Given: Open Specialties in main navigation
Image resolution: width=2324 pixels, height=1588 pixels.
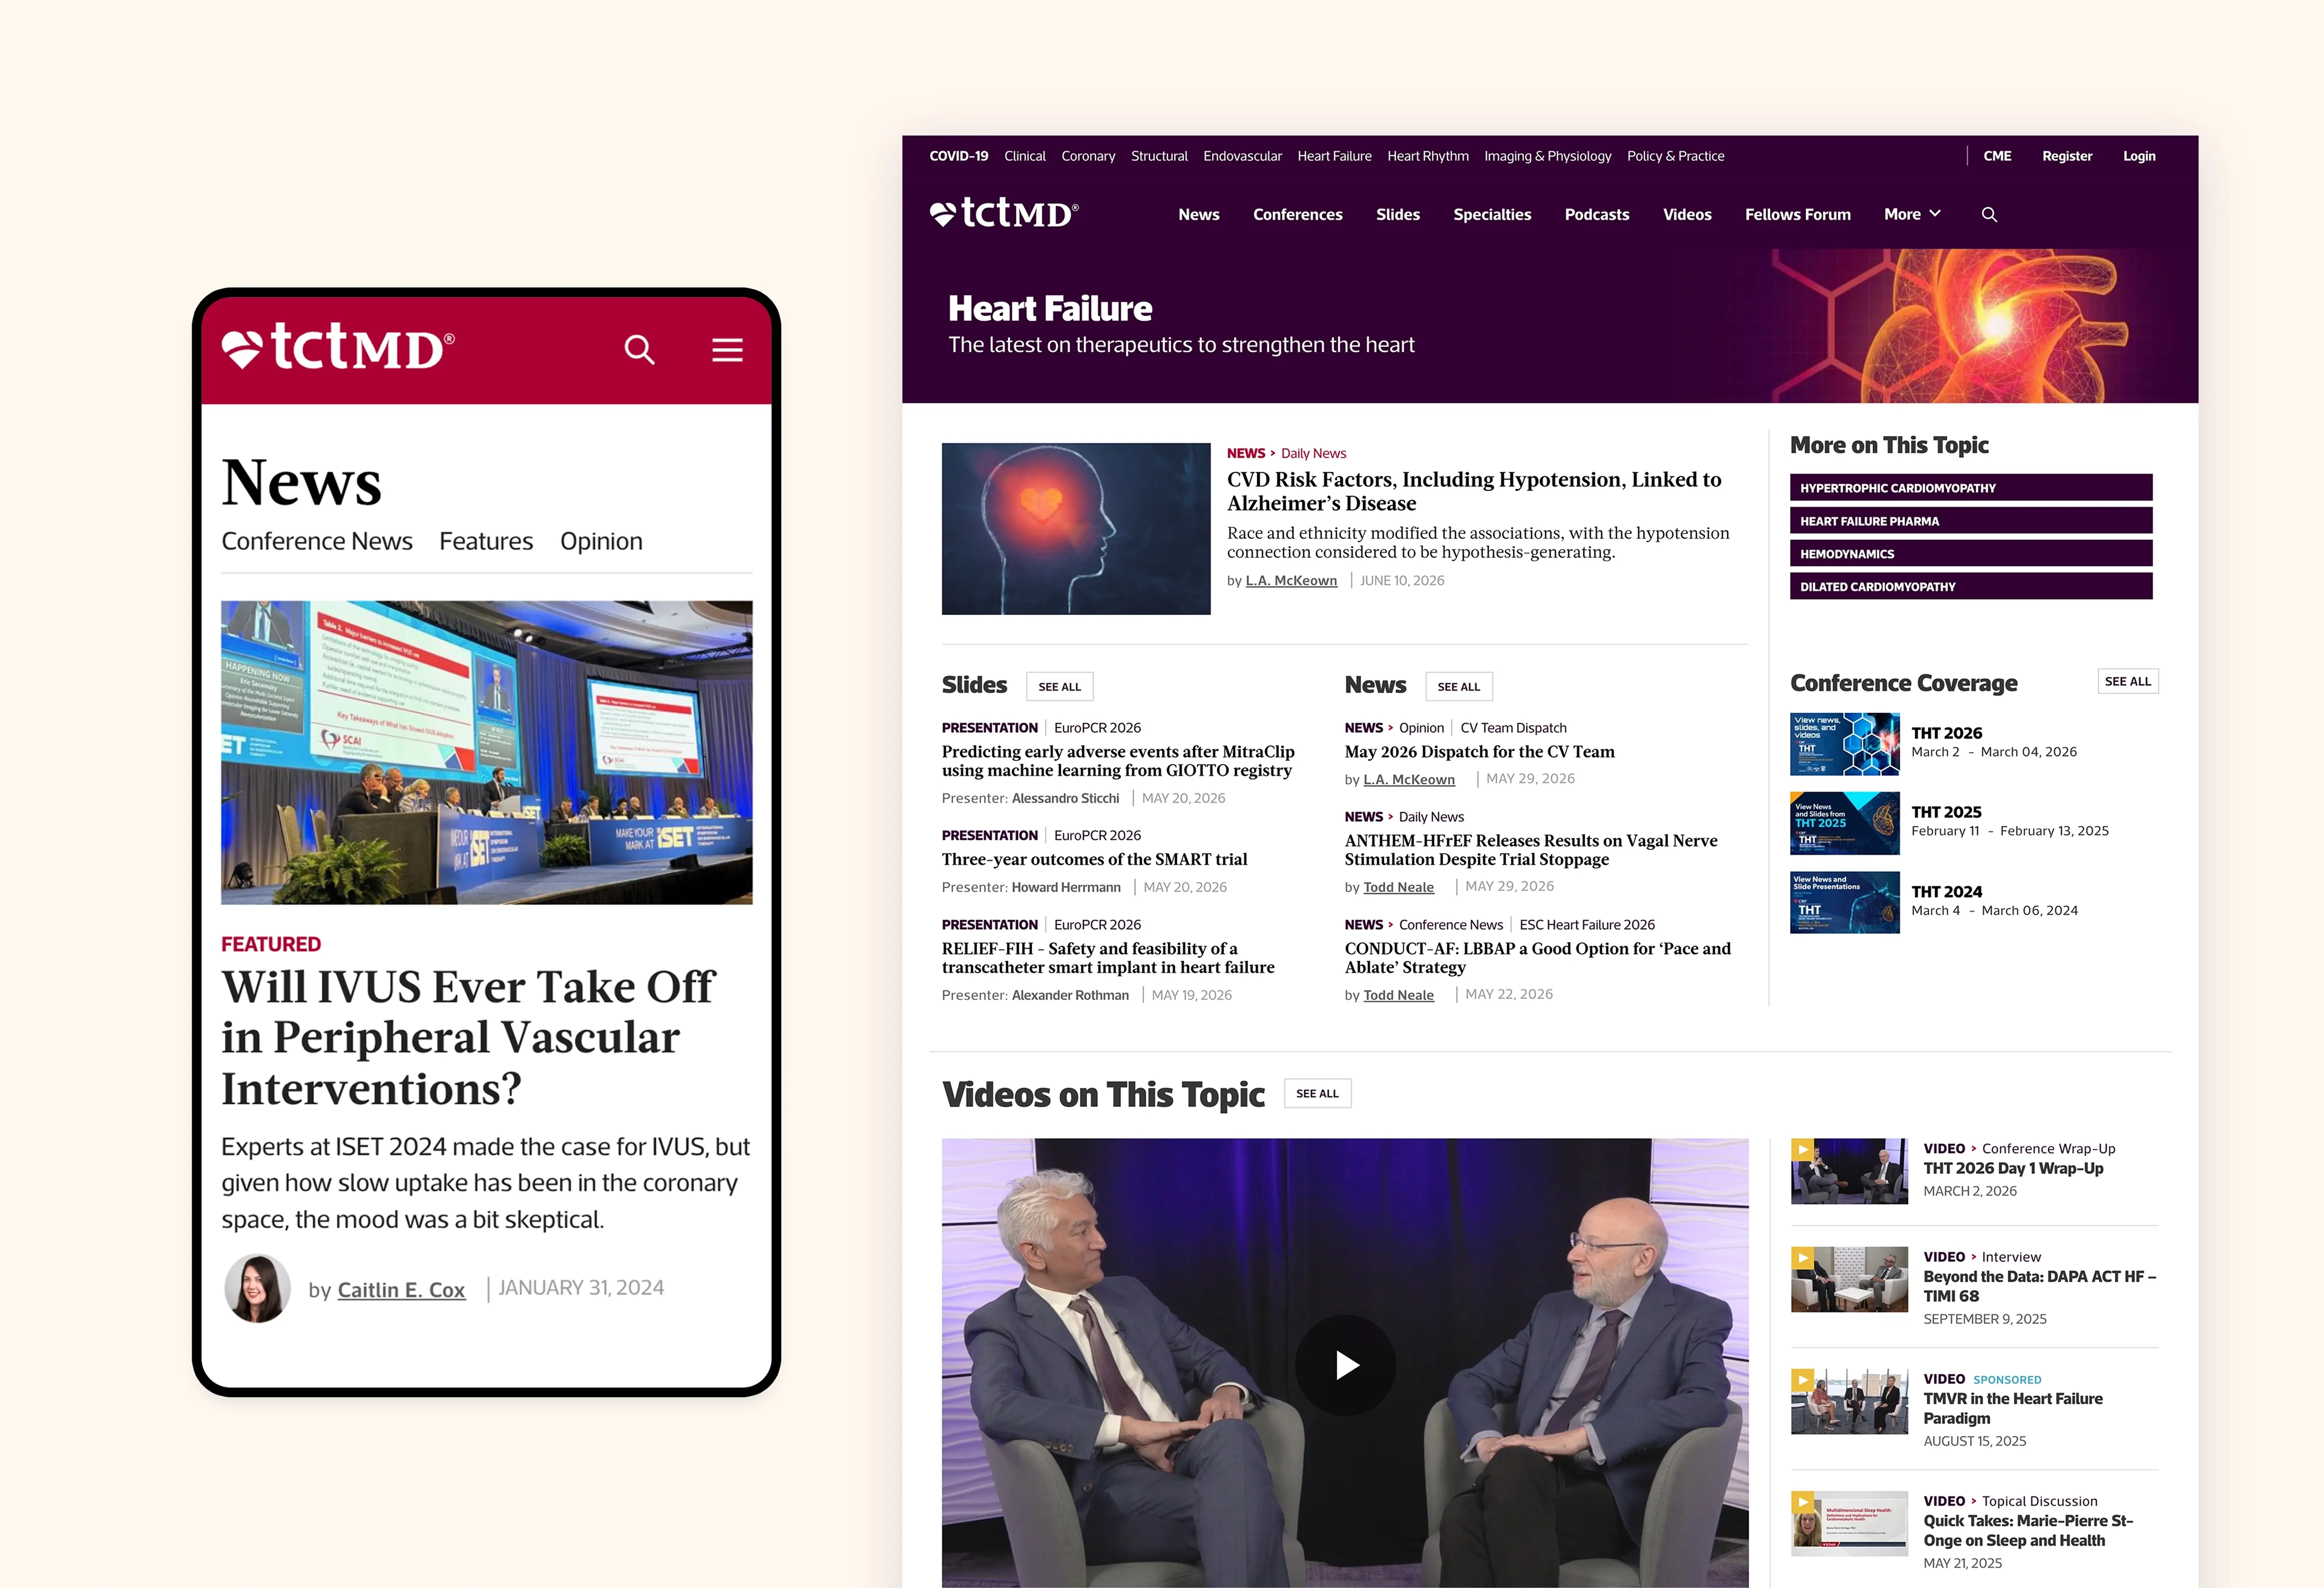Looking at the screenshot, I should pyautogui.click(x=1492, y=215).
